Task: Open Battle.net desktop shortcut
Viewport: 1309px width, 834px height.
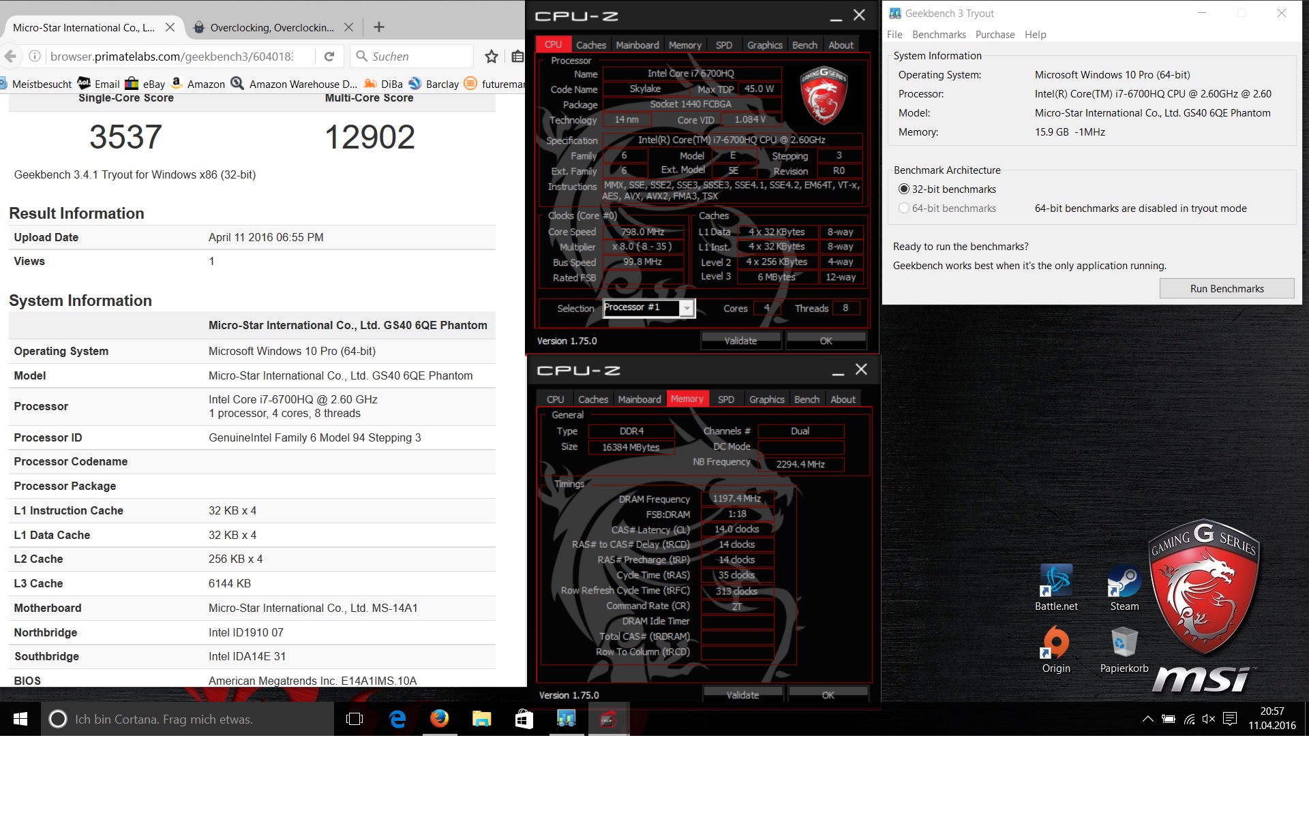Action: pos(1056,587)
